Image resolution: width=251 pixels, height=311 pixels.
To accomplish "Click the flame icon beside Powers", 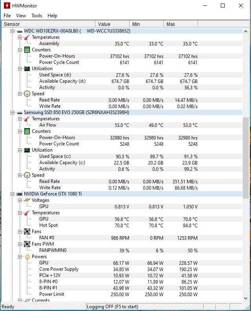I will click(x=27, y=257).
